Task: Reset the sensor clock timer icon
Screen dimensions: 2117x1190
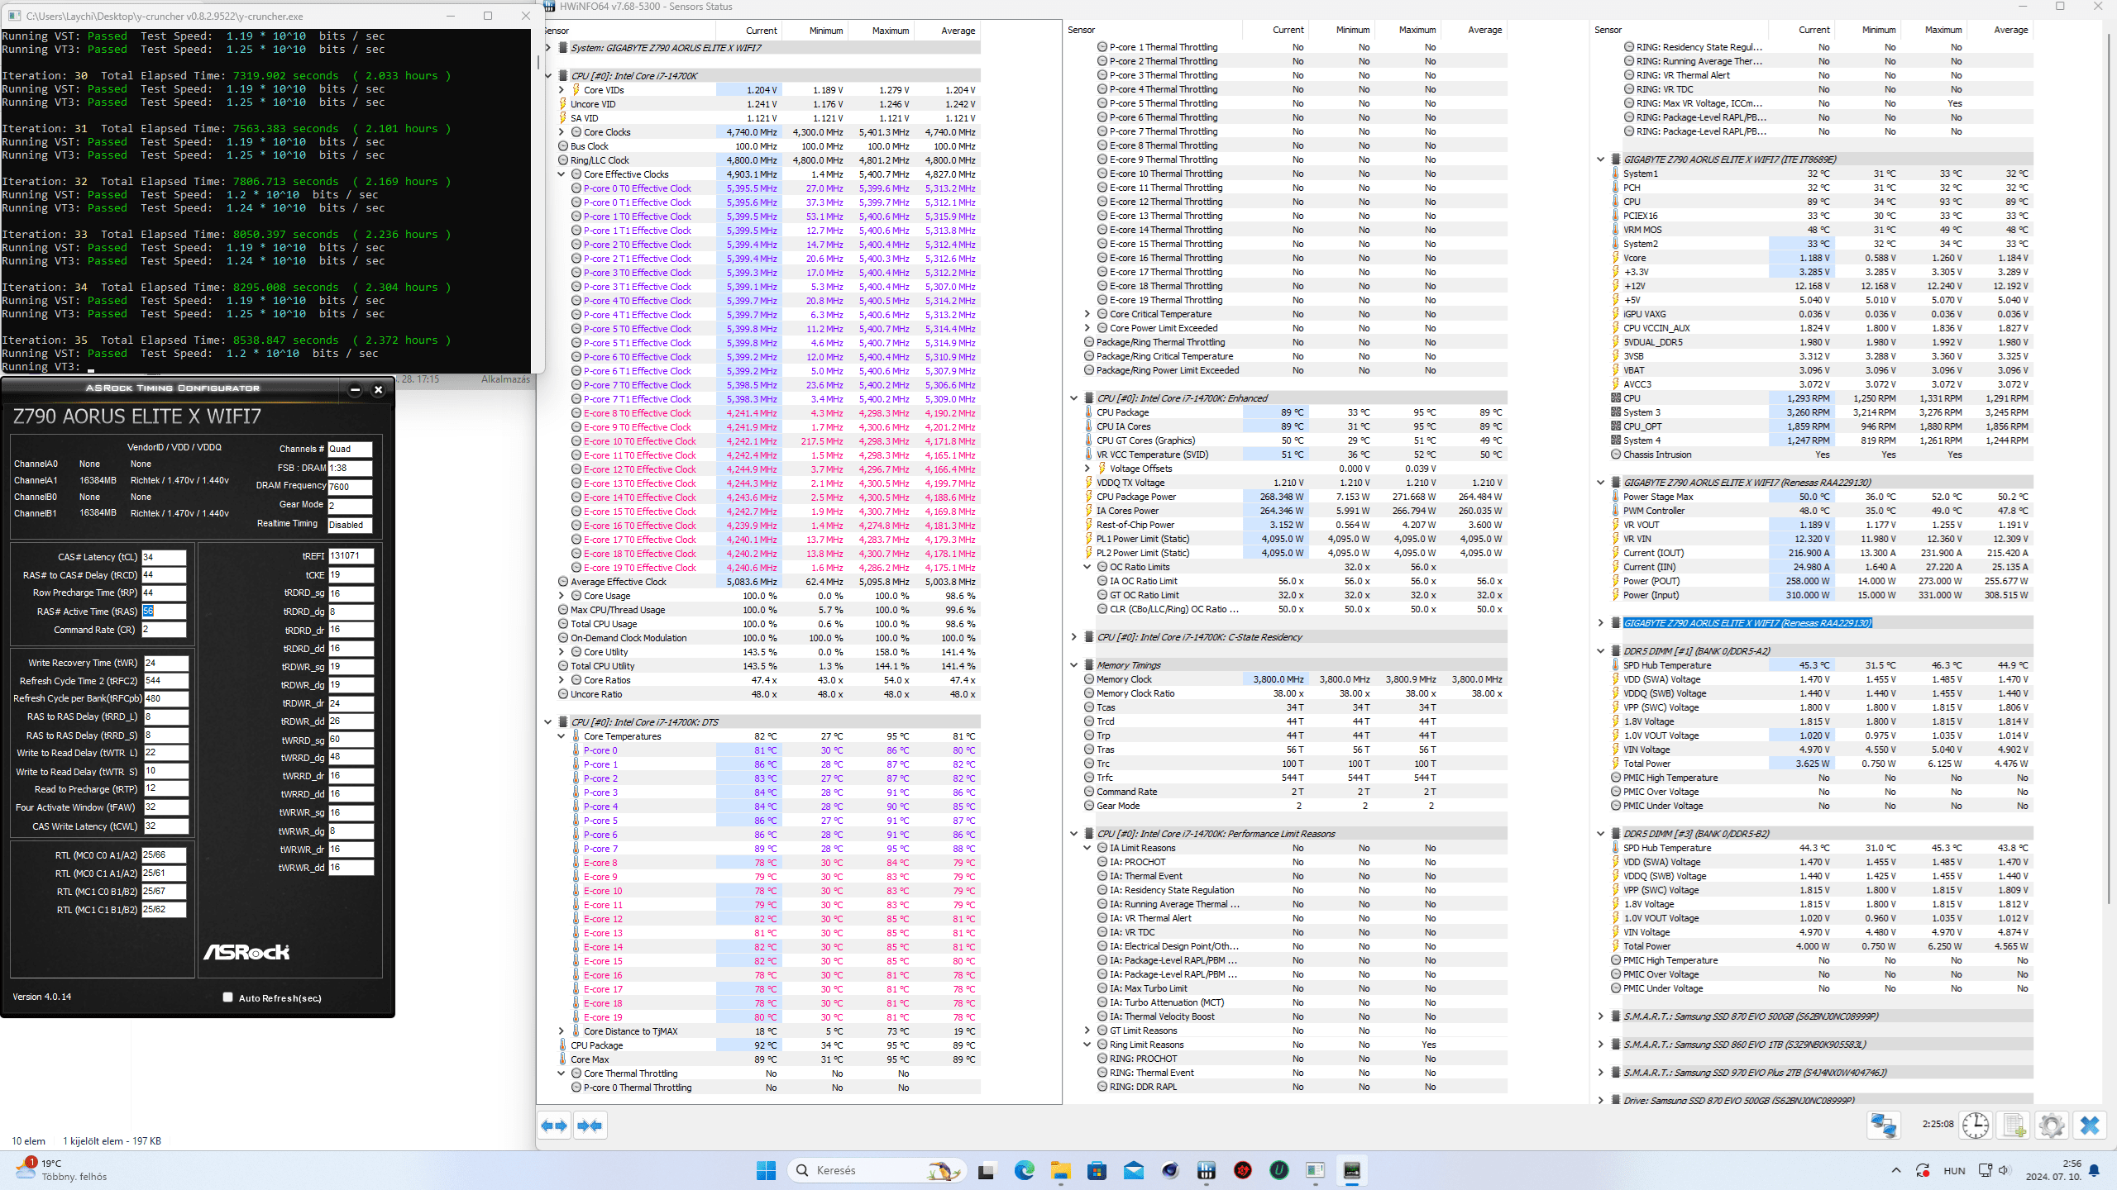Action: click(1976, 1125)
